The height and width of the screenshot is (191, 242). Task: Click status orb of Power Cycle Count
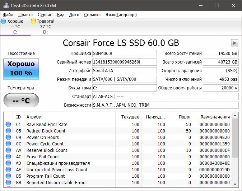pos(8,144)
